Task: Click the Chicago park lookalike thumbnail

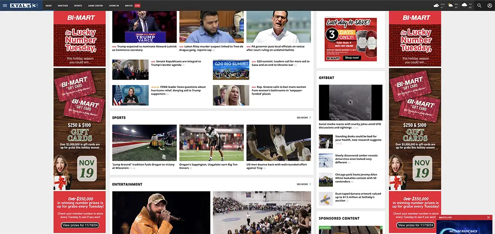Action: coord(326,180)
